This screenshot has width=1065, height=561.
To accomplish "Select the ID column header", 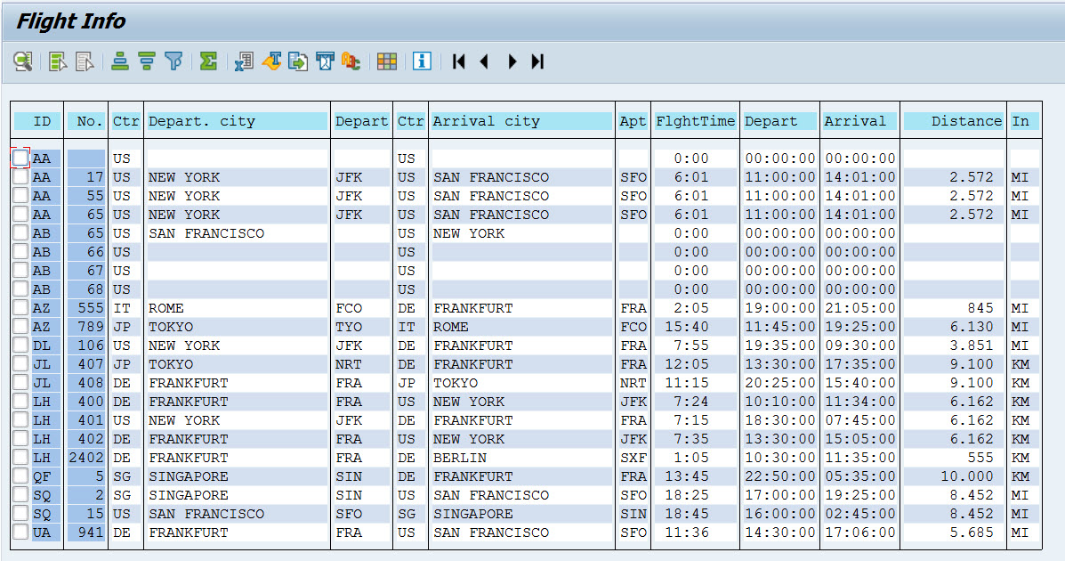I will pyautogui.click(x=36, y=120).
